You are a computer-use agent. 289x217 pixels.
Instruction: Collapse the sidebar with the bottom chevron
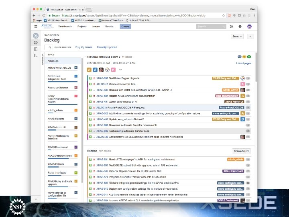click(x=36, y=199)
